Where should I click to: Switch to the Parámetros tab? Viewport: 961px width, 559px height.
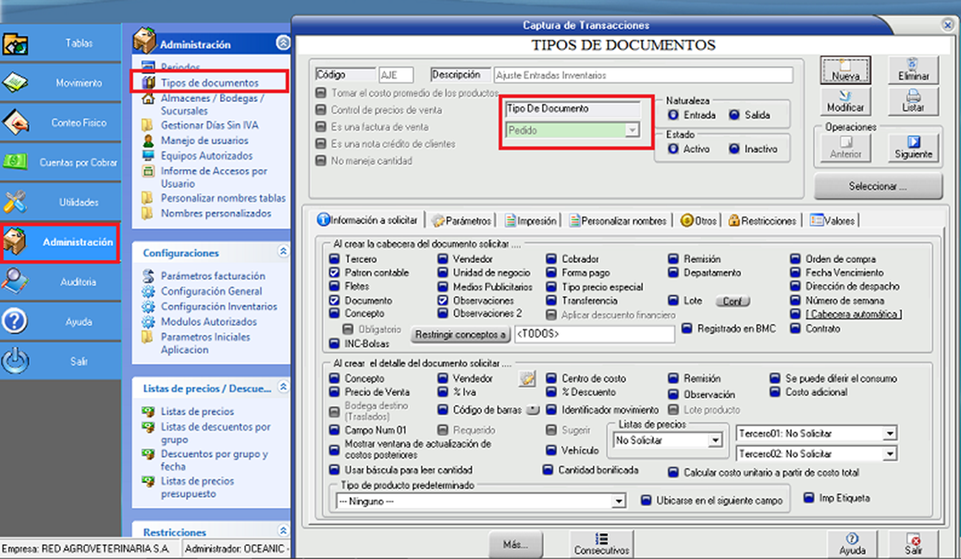(462, 221)
